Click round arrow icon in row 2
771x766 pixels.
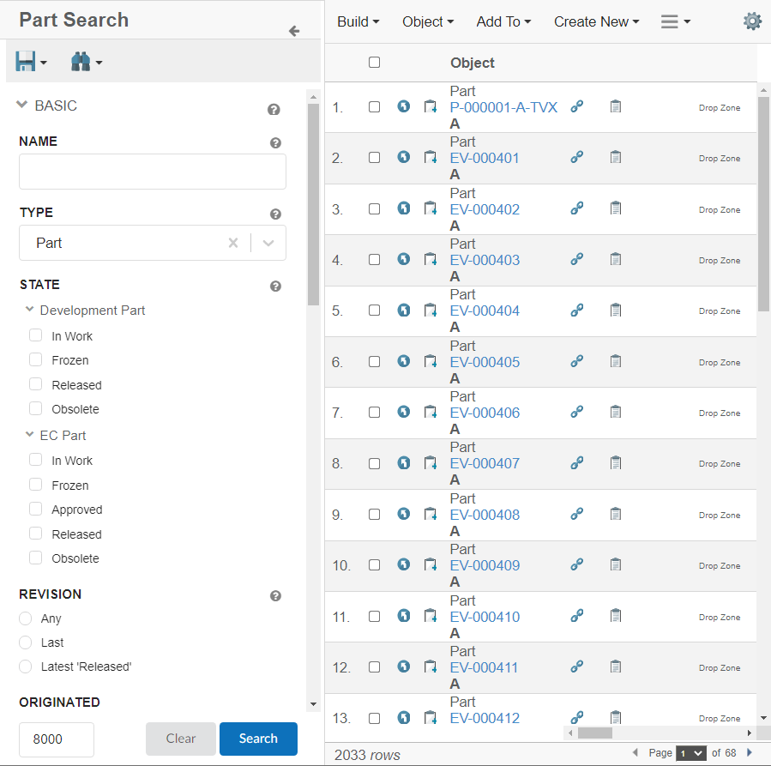coord(403,157)
